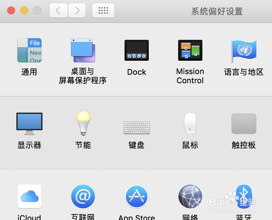Click the 桌面与屏幕保护程序 label text

click(x=83, y=76)
